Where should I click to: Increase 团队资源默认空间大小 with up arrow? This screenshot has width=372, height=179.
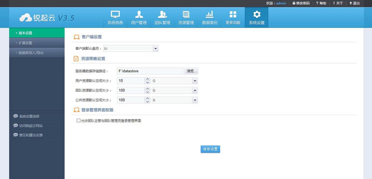tap(148, 88)
